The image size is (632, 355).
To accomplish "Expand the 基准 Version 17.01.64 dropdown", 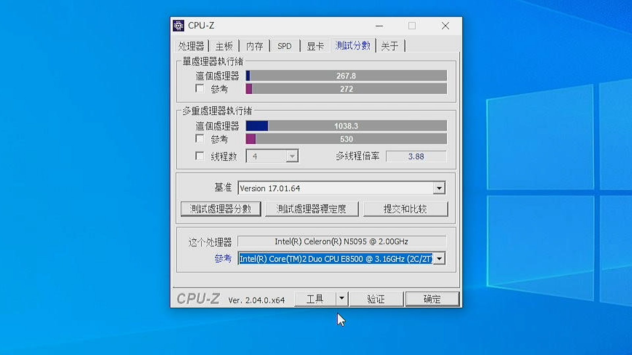I will click(x=439, y=188).
